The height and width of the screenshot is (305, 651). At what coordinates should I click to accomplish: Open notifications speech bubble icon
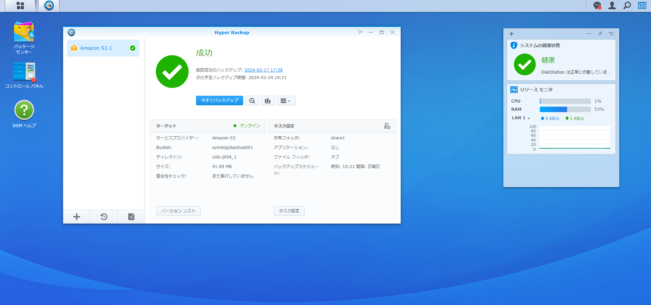(597, 6)
